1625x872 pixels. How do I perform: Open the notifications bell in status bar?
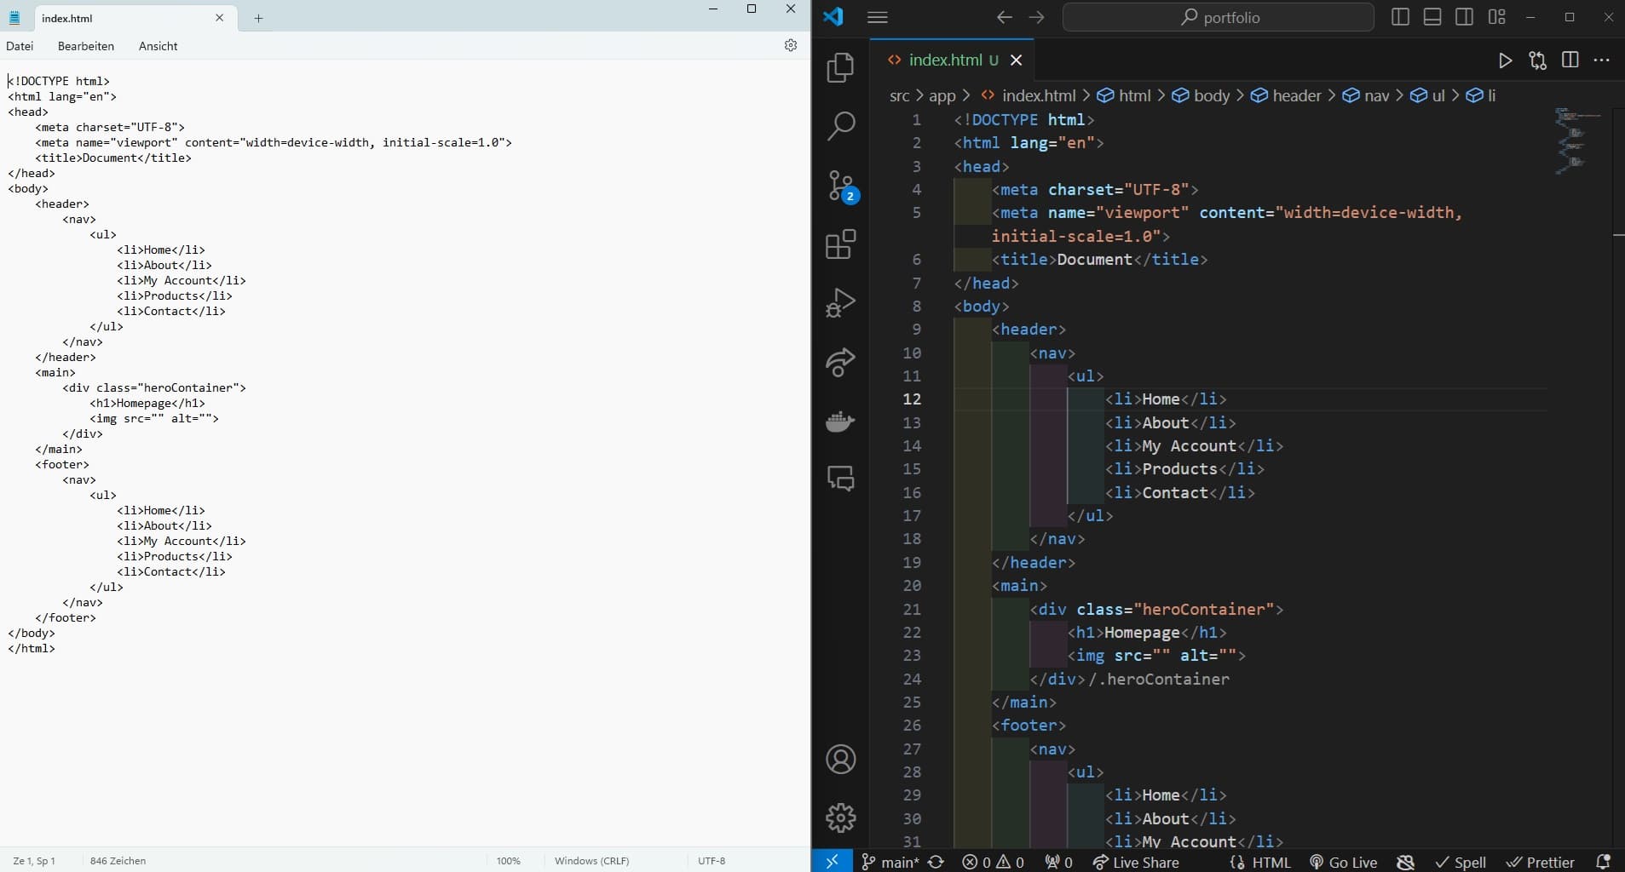click(x=1603, y=862)
